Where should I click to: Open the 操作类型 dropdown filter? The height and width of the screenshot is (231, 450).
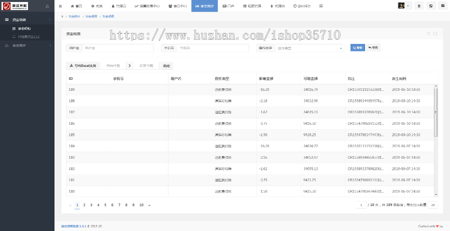pyautogui.click(x=309, y=48)
